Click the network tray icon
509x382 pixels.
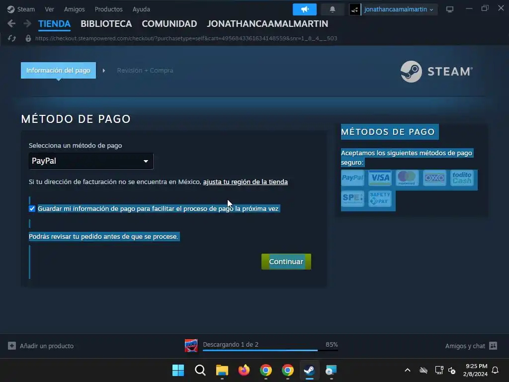point(439,370)
